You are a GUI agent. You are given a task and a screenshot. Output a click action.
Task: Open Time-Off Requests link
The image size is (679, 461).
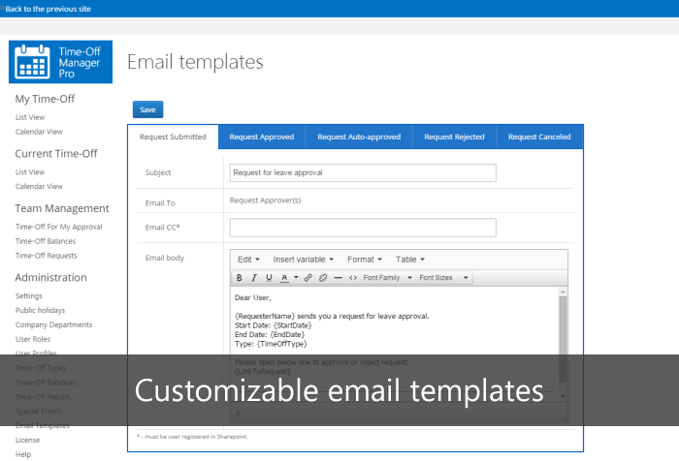(x=46, y=256)
